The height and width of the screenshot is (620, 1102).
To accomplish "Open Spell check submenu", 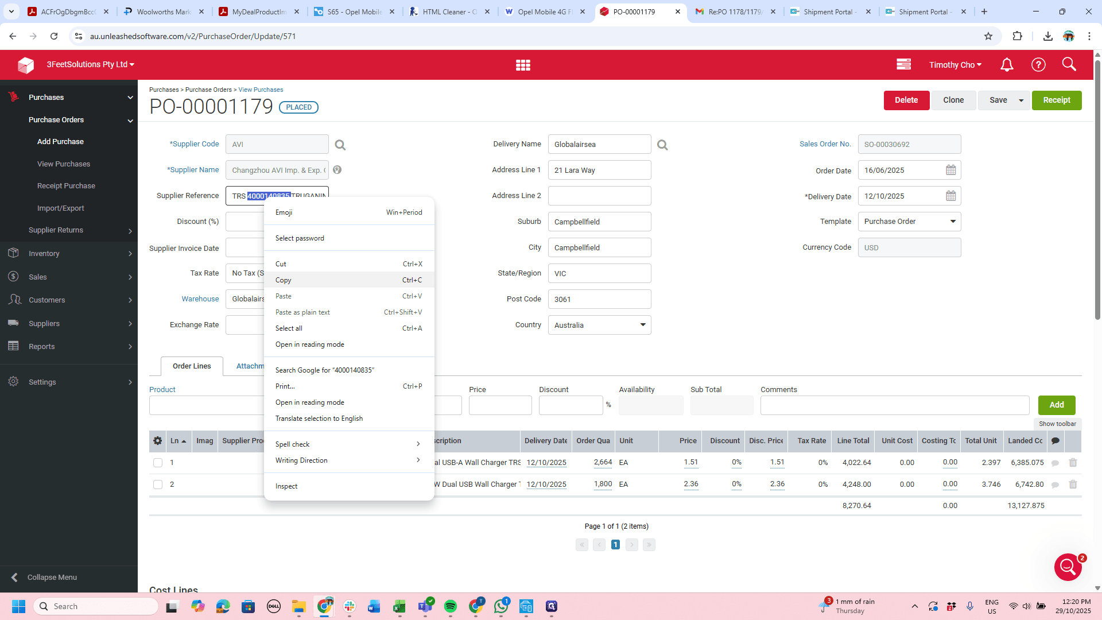I will pos(349,444).
